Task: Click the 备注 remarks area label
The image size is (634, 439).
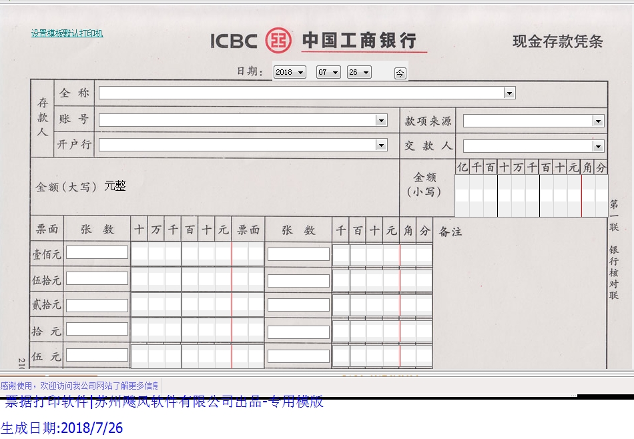Action: [450, 232]
